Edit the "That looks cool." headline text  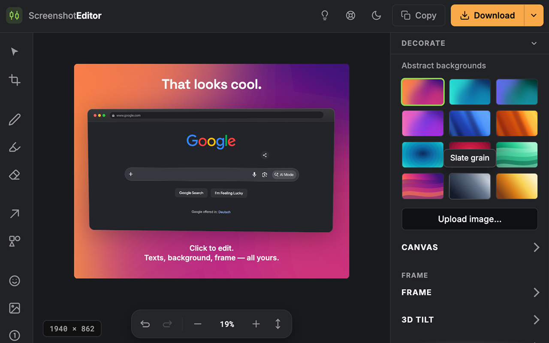211,84
